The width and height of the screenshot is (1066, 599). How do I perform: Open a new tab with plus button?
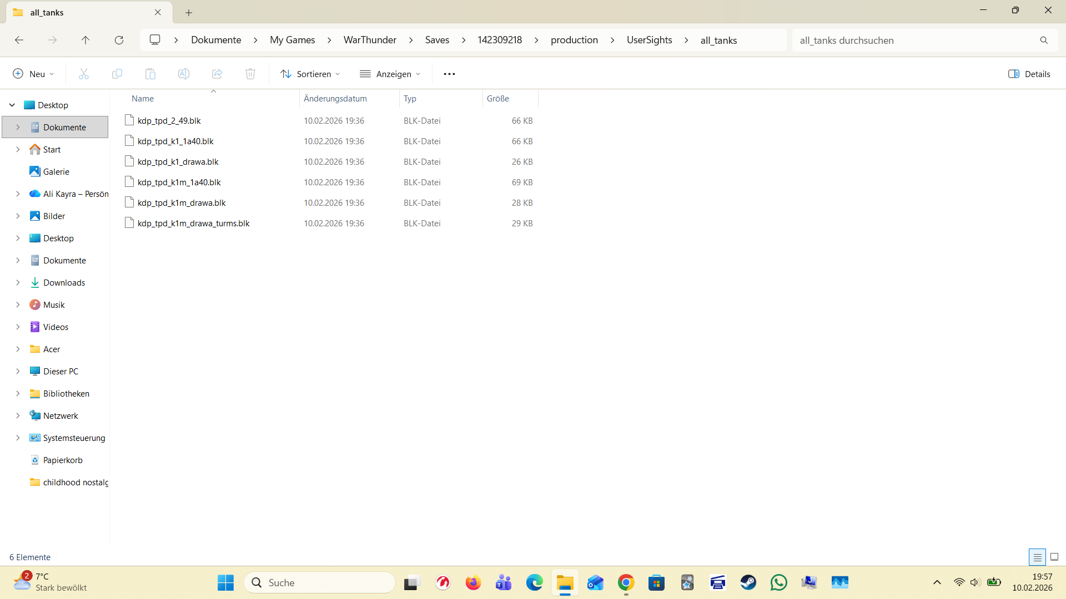189,12
